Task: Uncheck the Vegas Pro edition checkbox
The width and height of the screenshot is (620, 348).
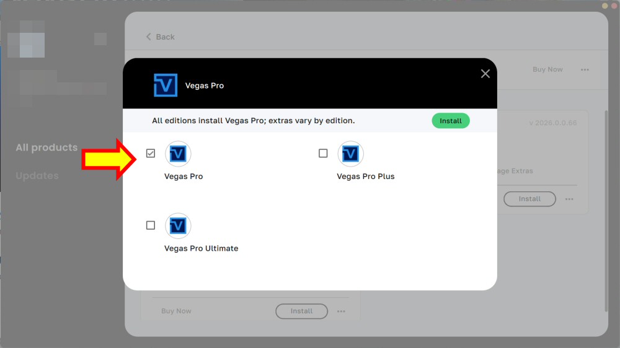Action: tap(151, 154)
